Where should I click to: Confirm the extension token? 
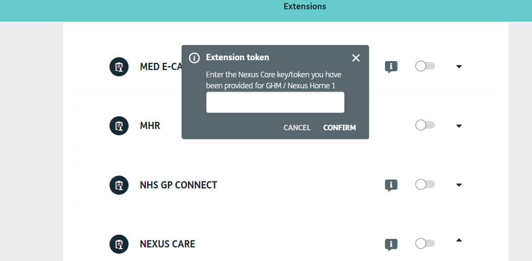click(x=339, y=128)
